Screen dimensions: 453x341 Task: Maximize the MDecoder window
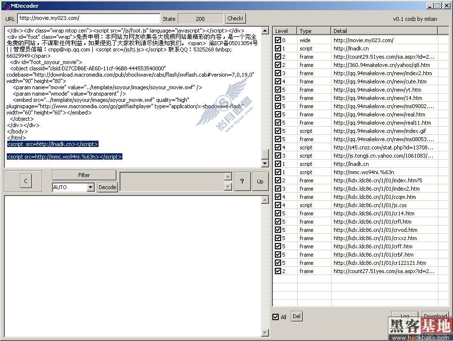(438, 5)
